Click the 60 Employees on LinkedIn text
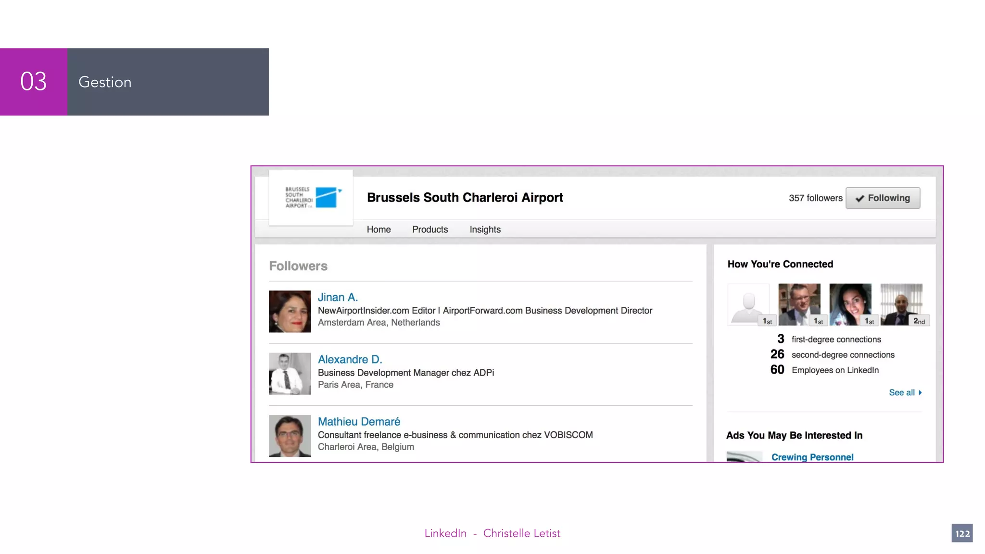 pos(824,370)
